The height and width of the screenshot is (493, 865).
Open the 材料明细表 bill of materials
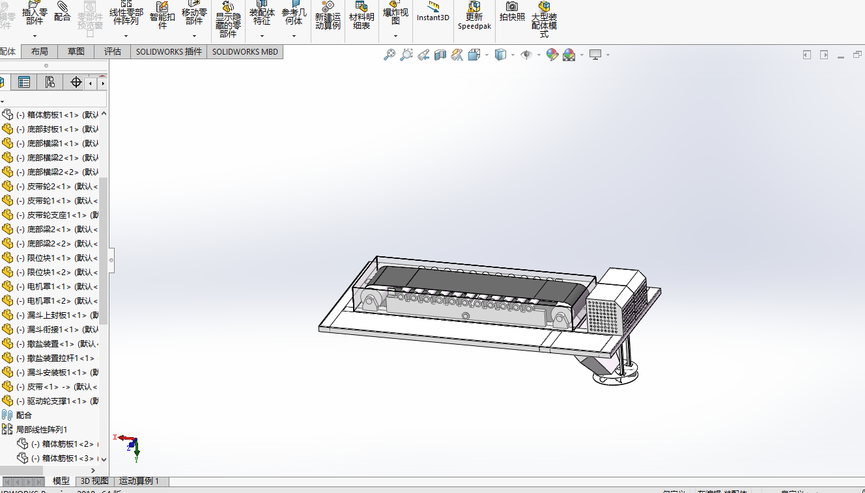pyautogui.click(x=362, y=14)
